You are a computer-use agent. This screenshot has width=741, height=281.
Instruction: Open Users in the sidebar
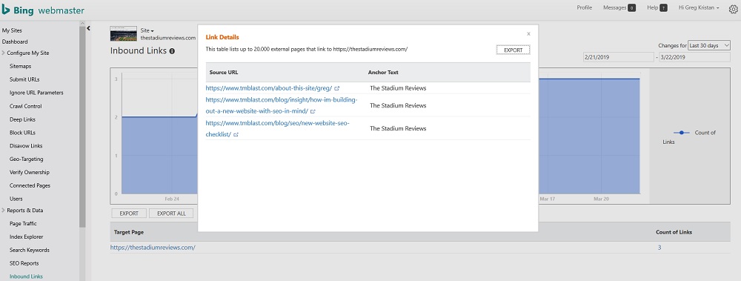click(16, 199)
